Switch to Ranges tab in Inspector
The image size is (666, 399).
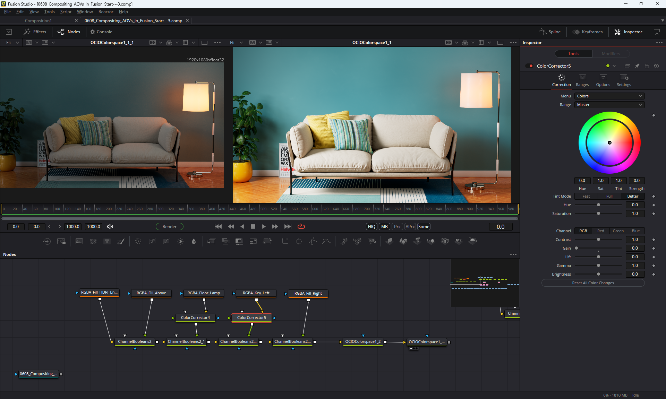pyautogui.click(x=582, y=80)
